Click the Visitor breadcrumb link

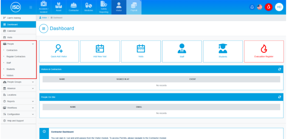[44, 18]
